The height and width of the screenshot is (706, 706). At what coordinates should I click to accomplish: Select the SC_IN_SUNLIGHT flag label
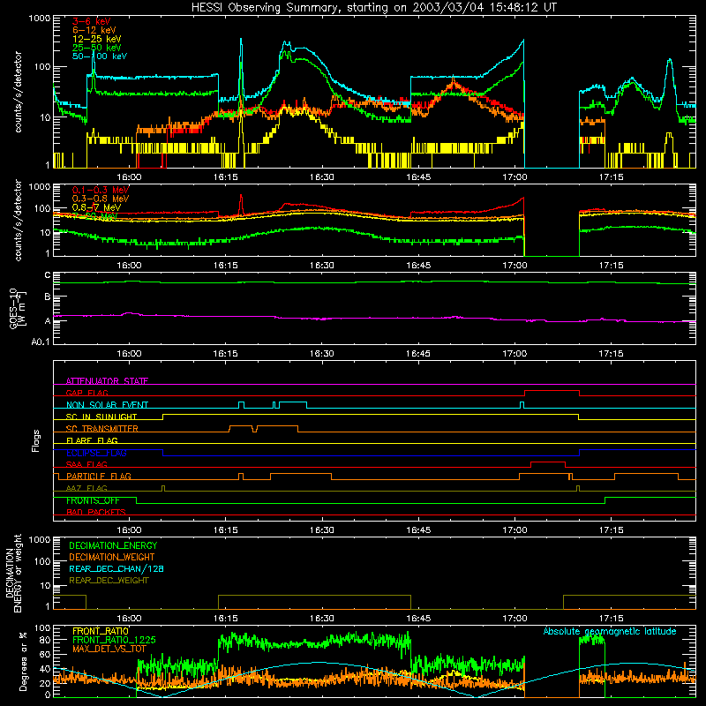click(x=101, y=417)
